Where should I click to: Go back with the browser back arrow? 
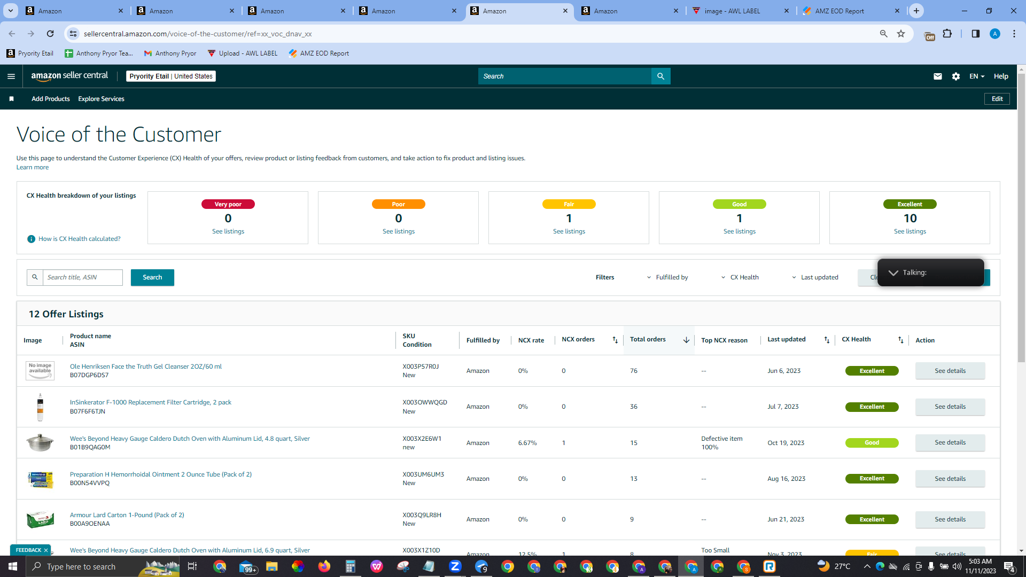click(12, 34)
